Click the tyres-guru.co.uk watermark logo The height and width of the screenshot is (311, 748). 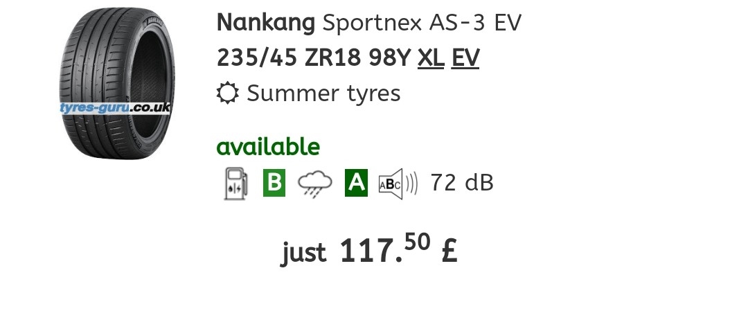tap(115, 108)
